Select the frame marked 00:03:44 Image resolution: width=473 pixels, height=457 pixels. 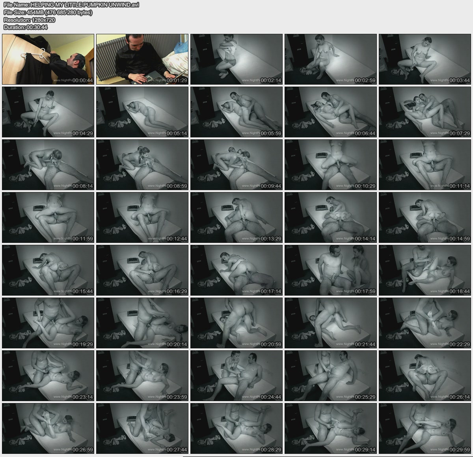425,59
